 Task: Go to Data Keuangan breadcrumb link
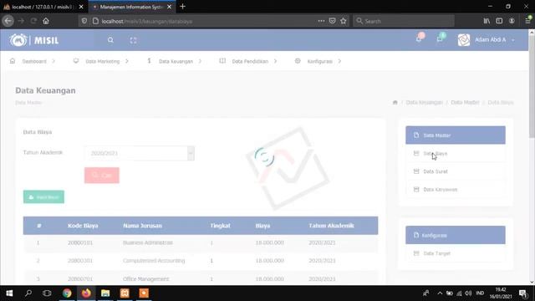(x=424, y=102)
